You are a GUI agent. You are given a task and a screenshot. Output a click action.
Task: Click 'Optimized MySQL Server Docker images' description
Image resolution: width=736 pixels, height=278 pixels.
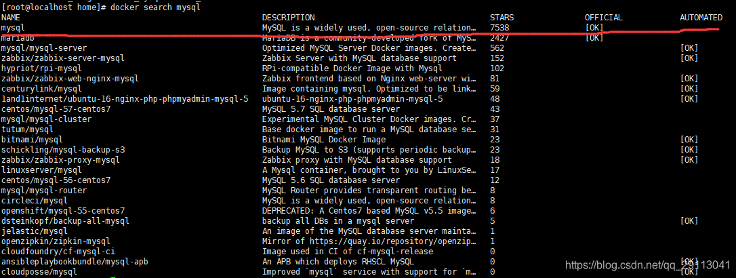click(369, 48)
